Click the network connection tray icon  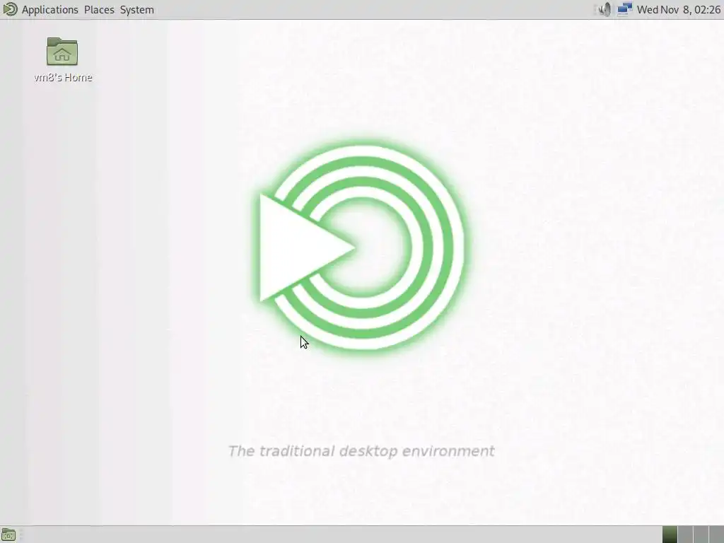point(624,9)
